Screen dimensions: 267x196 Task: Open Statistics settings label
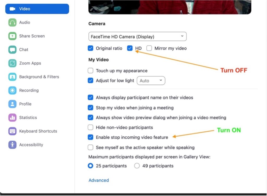[28, 118]
